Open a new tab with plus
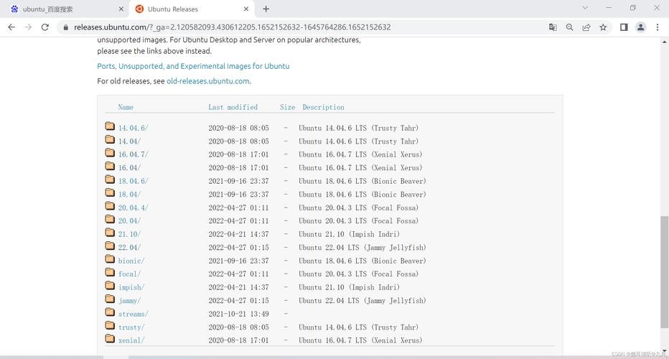The height and width of the screenshot is (359, 669). (x=266, y=9)
